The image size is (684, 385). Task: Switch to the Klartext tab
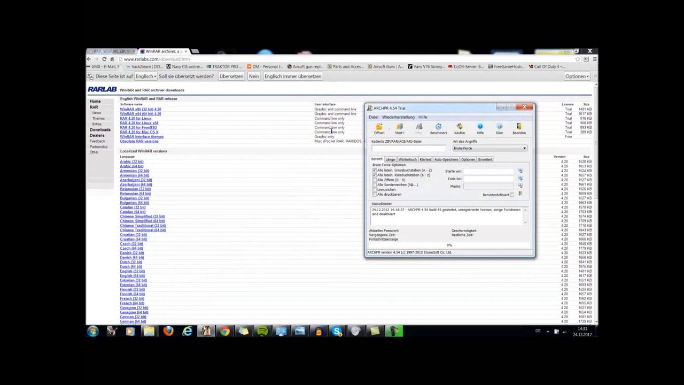point(425,159)
